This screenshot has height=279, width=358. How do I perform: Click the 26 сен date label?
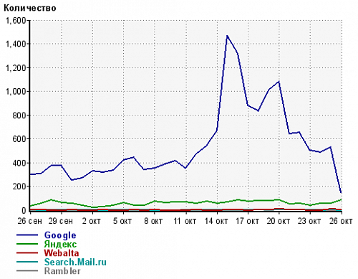point(29,221)
